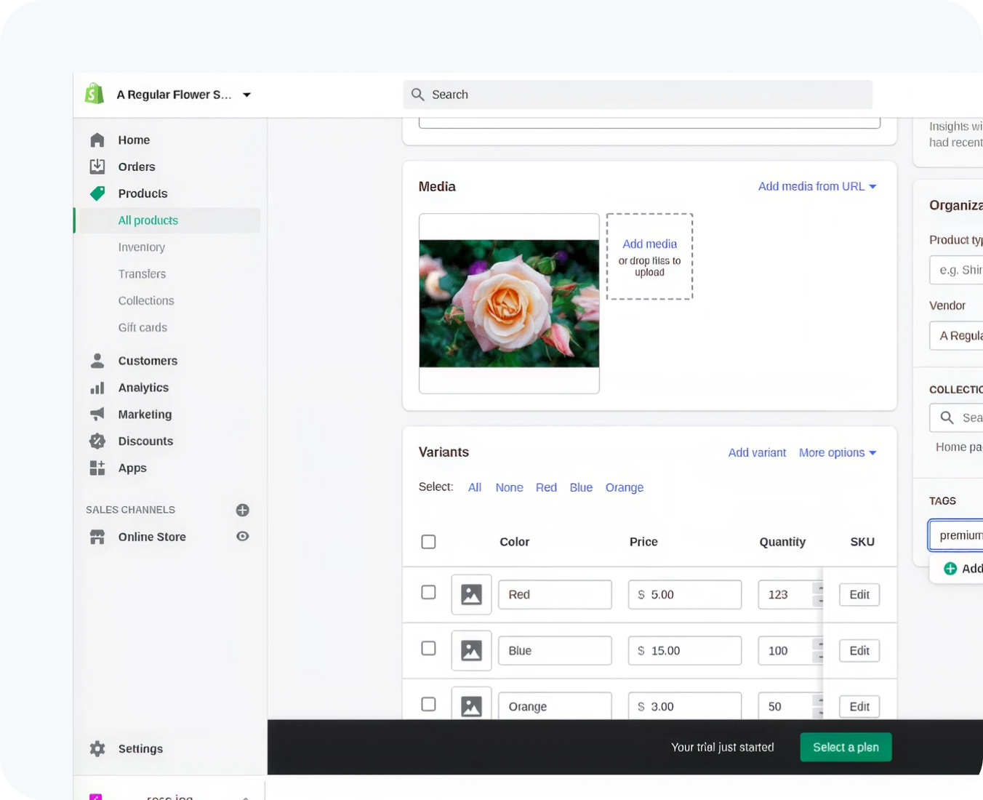The height and width of the screenshot is (800, 983).
Task: Expand the store name dropdown arrow
Action: pyautogui.click(x=247, y=95)
